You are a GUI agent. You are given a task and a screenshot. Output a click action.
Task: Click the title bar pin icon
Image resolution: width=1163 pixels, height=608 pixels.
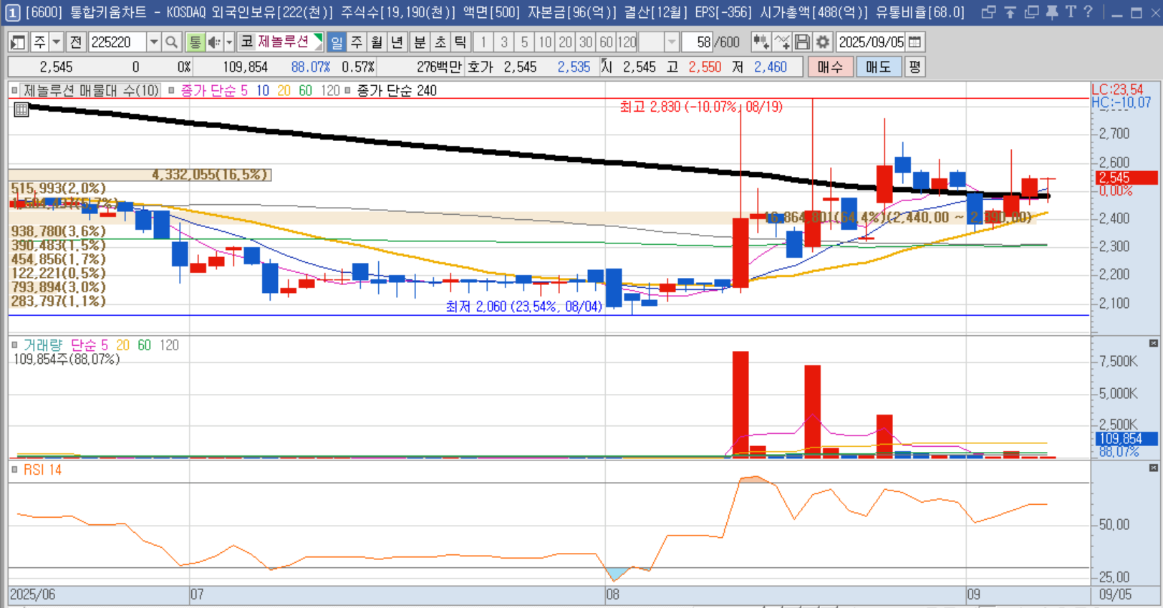[x=1051, y=12]
